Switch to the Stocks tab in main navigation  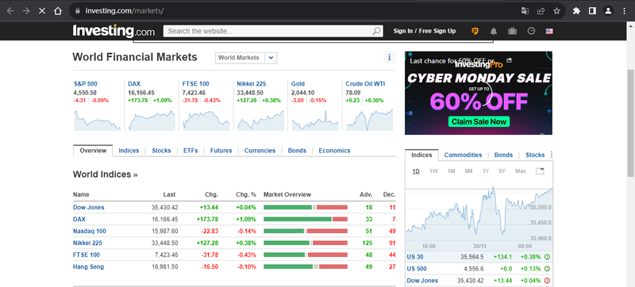(x=162, y=151)
